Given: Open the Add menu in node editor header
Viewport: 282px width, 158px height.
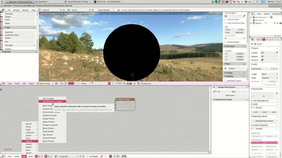Looking at the screenshot, I should 24,156.
